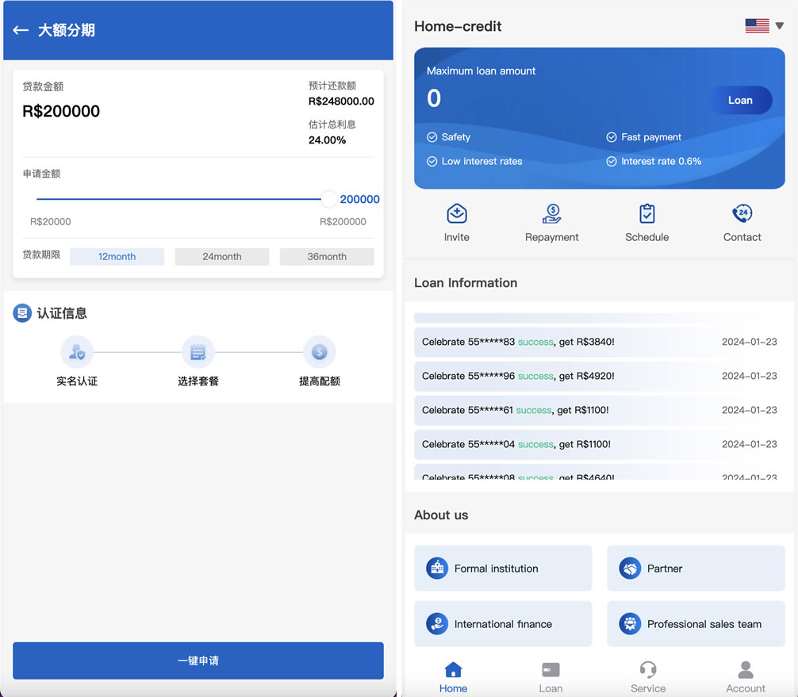Open the Service tab
Image resolution: width=798 pixels, height=697 pixels.
tap(648, 676)
